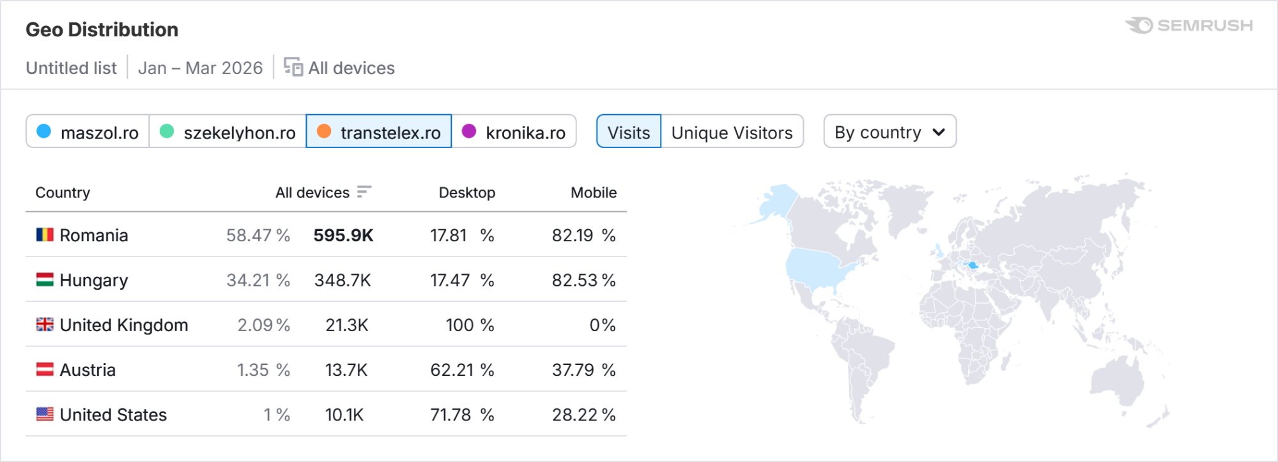
Task: Click the transtelex.ro orange color dot
Action: pyautogui.click(x=324, y=131)
